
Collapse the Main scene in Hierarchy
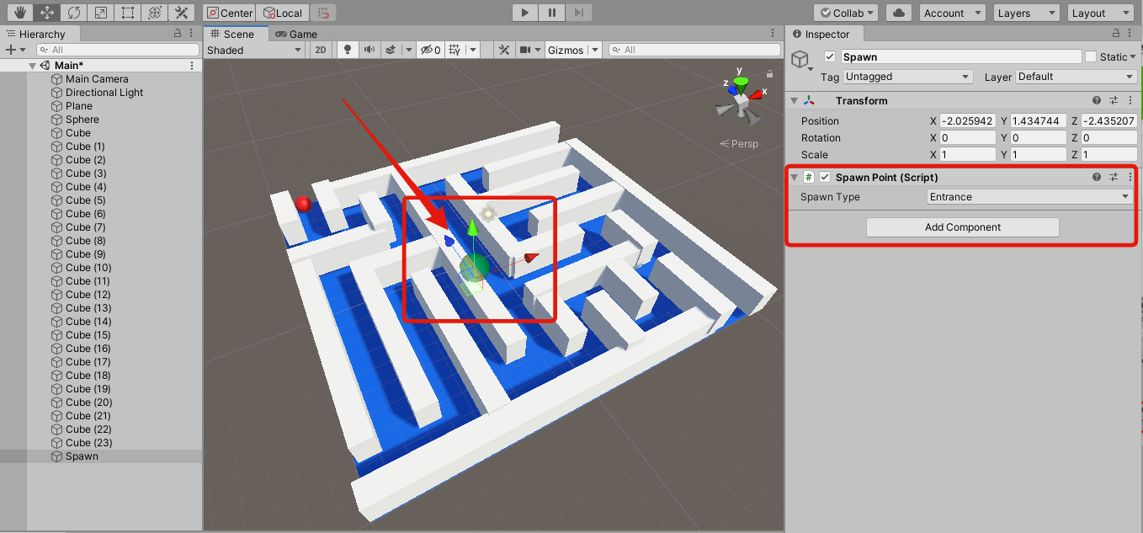(32, 66)
